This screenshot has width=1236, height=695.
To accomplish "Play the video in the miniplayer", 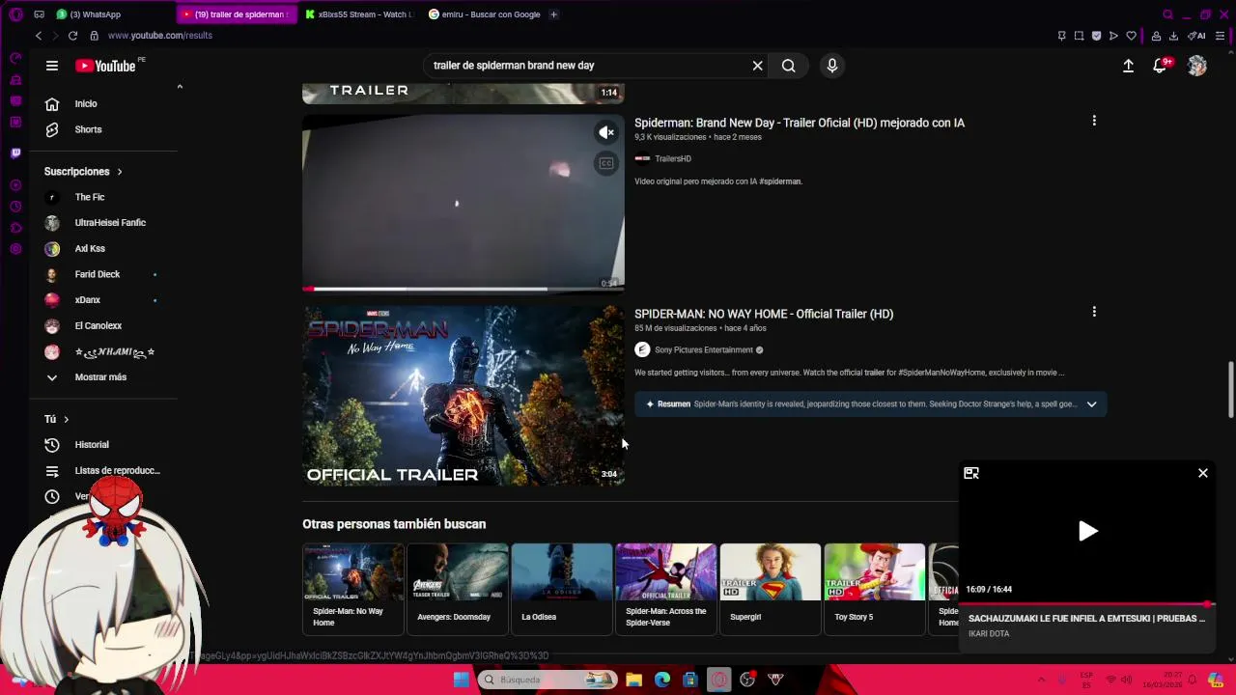I will (1087, 531).
